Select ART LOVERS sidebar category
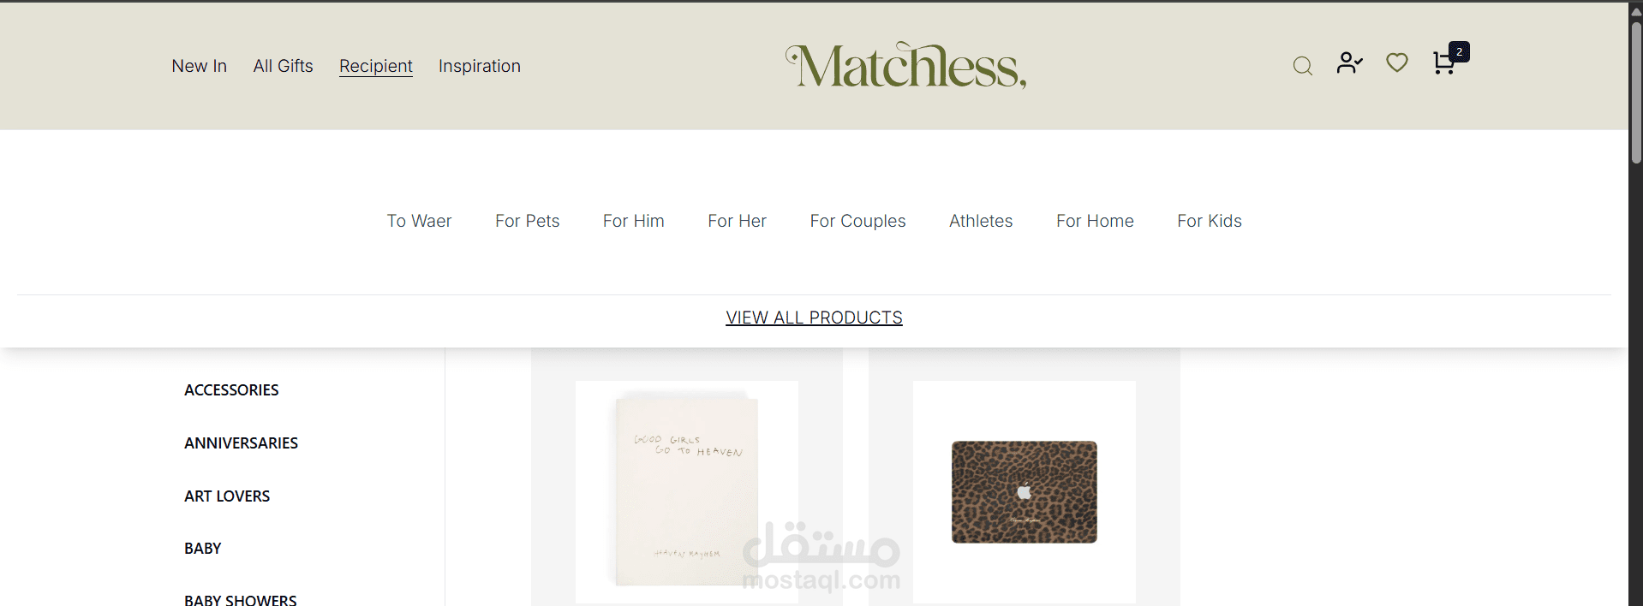 (x=227, y=496)
